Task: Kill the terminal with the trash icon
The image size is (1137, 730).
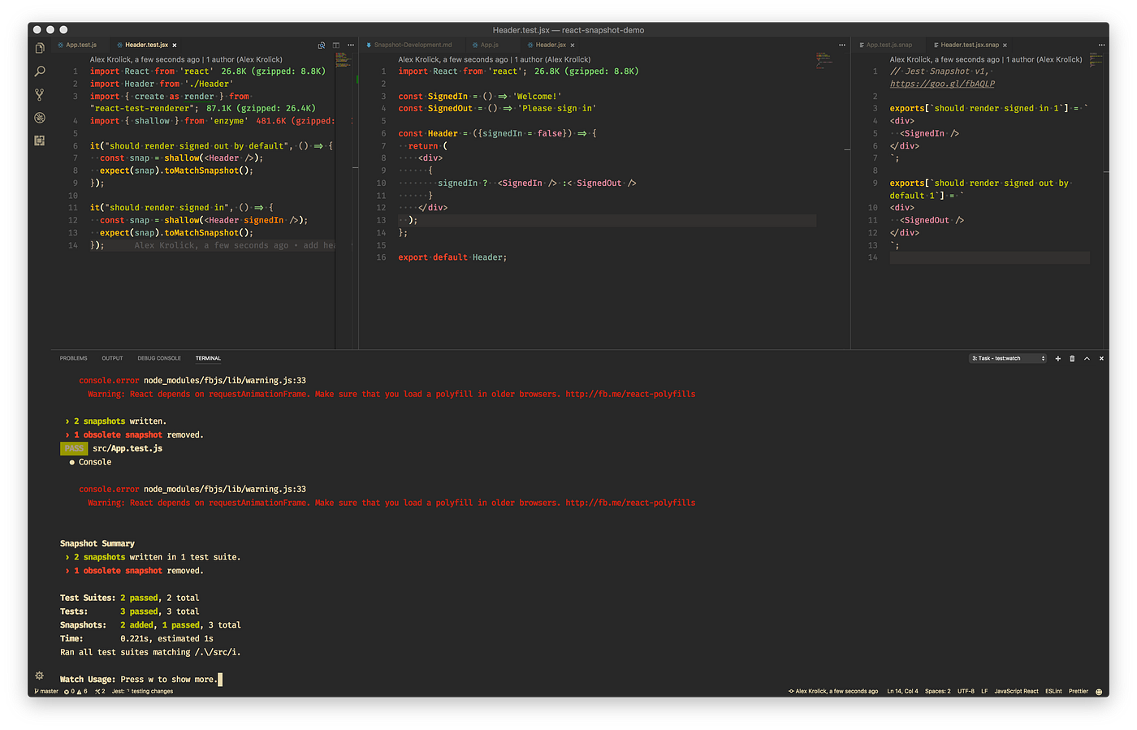Action: click(x=1072, y=358)
